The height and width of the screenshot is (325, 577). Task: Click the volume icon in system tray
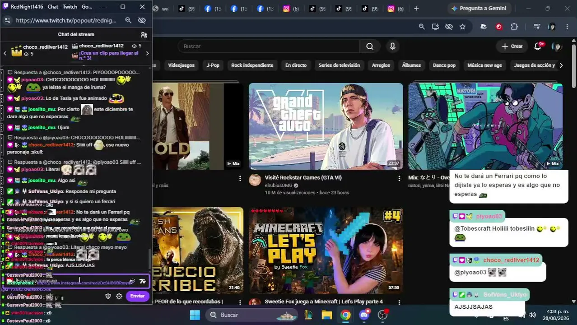pyautogui.click(x=532, y=315)
